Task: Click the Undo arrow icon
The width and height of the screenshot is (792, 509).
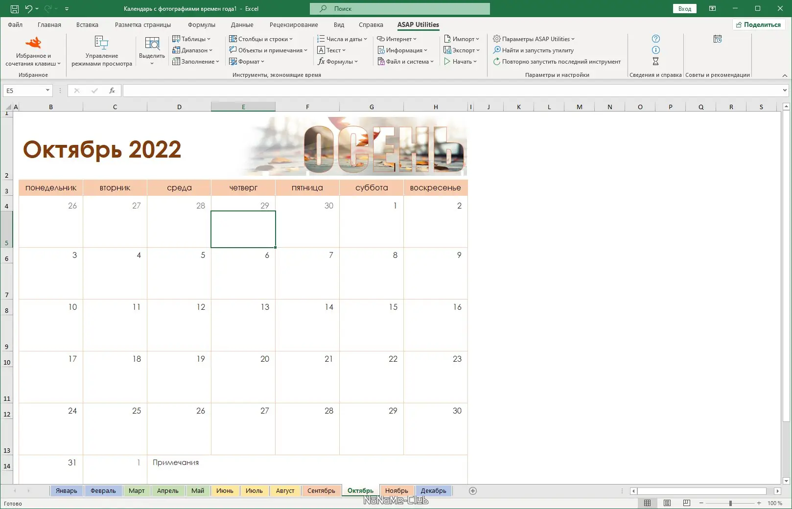Action: [29, 9]
